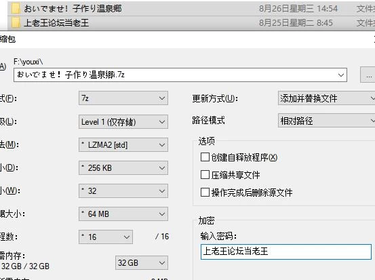The width and height of the screenshot is (375, 280).
Task: Open path mode dropdown 相对路径
Action: [x=326, y=121]
